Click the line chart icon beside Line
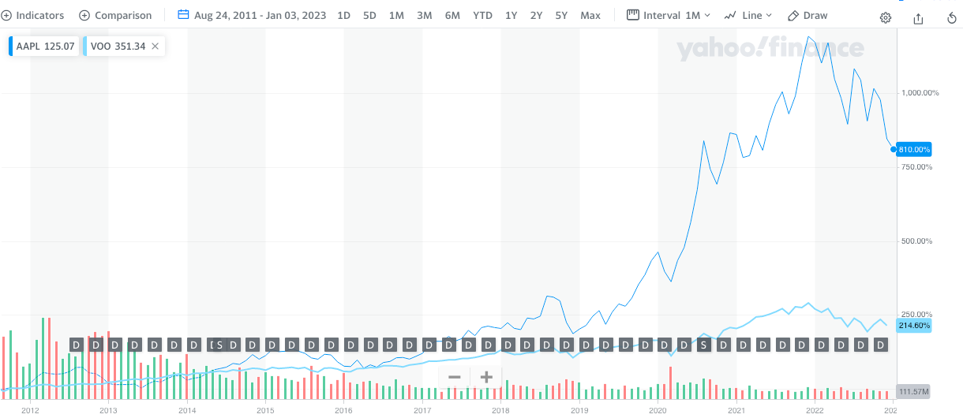This screenshot has width=963, height=418. [x=730, y=15]
